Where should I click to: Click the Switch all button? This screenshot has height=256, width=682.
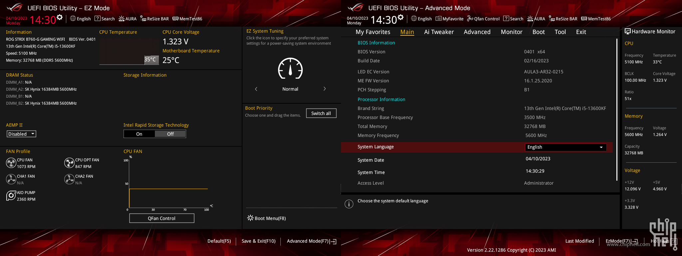coord(321,113)
